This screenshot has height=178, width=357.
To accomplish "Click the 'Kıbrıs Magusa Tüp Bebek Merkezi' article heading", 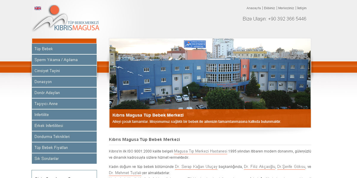I will click(144, 139).
